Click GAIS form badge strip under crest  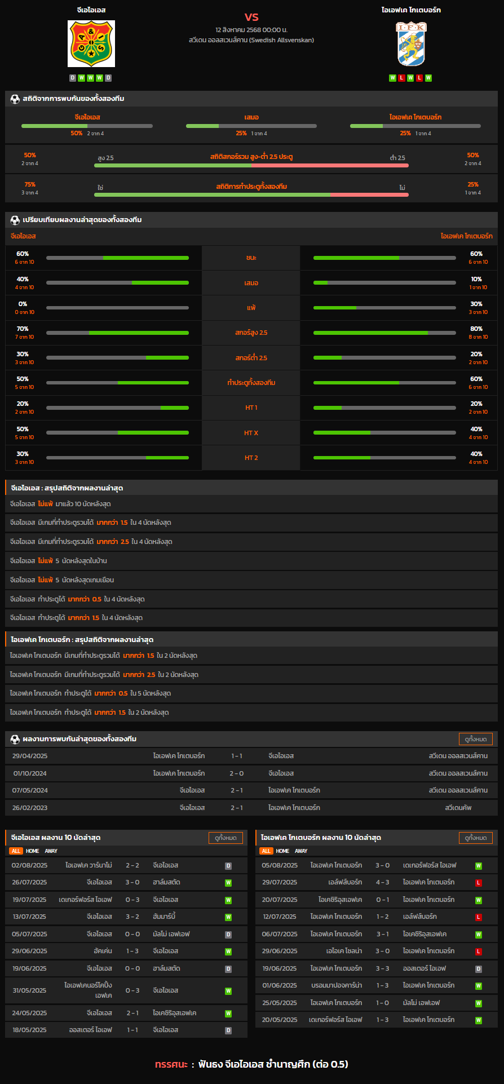click(x=91, y=78)
